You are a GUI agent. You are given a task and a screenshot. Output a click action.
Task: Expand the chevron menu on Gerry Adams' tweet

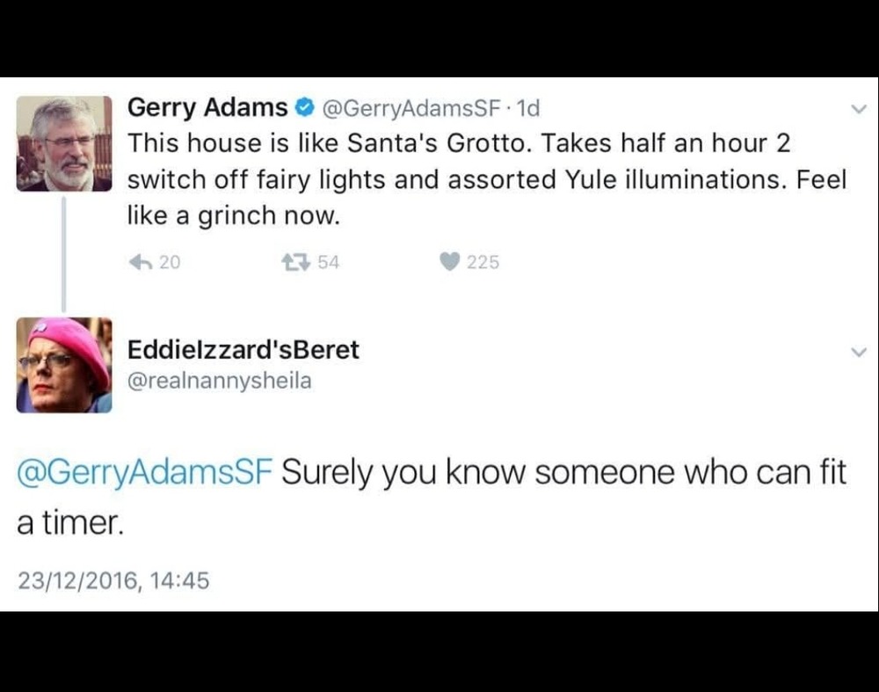859,109
